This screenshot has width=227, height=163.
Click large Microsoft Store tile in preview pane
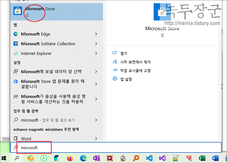click(162, 12)
